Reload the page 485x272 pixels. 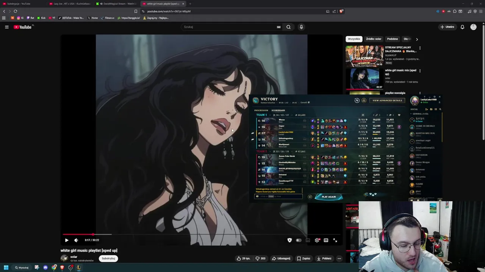(x=16, y=11)
